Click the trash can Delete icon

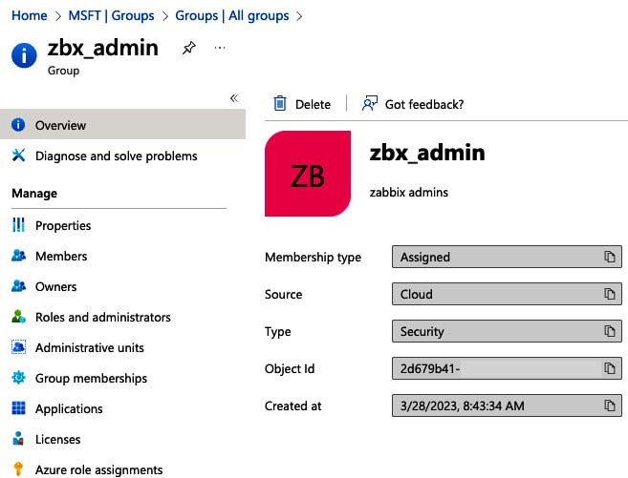(x=280, y=103)
